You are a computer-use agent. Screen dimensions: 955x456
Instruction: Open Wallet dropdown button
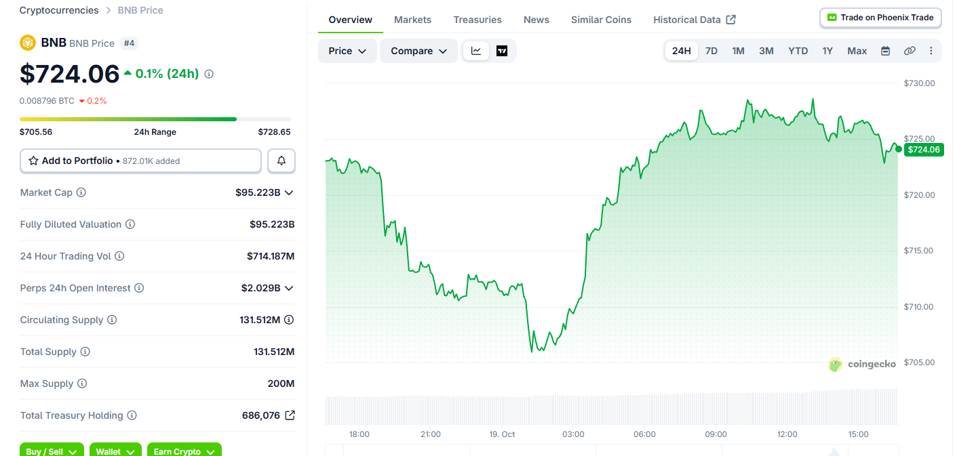pos(116,451)
